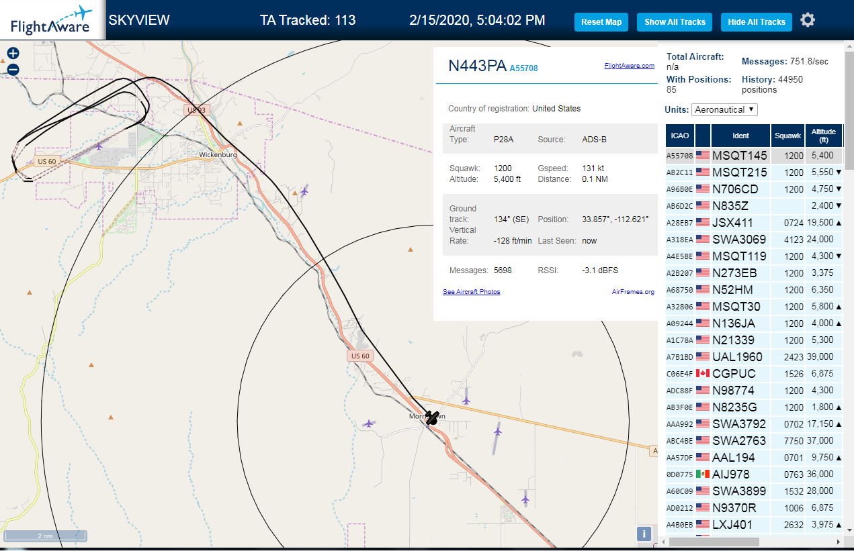The image size is (854, 551).
Task: Select the SWA2763 aircraft row
Action: click(753, 441)
